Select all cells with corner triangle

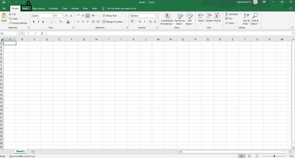click(x=2, y=39)
